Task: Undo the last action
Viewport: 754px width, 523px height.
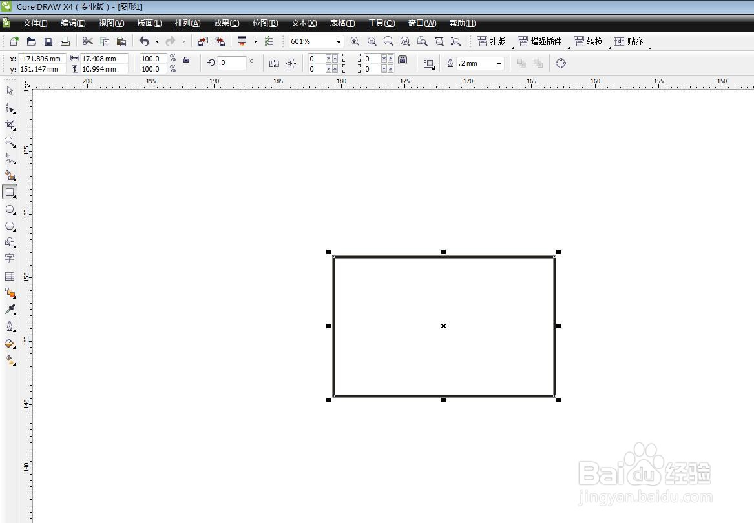Action: pos(144,41)
